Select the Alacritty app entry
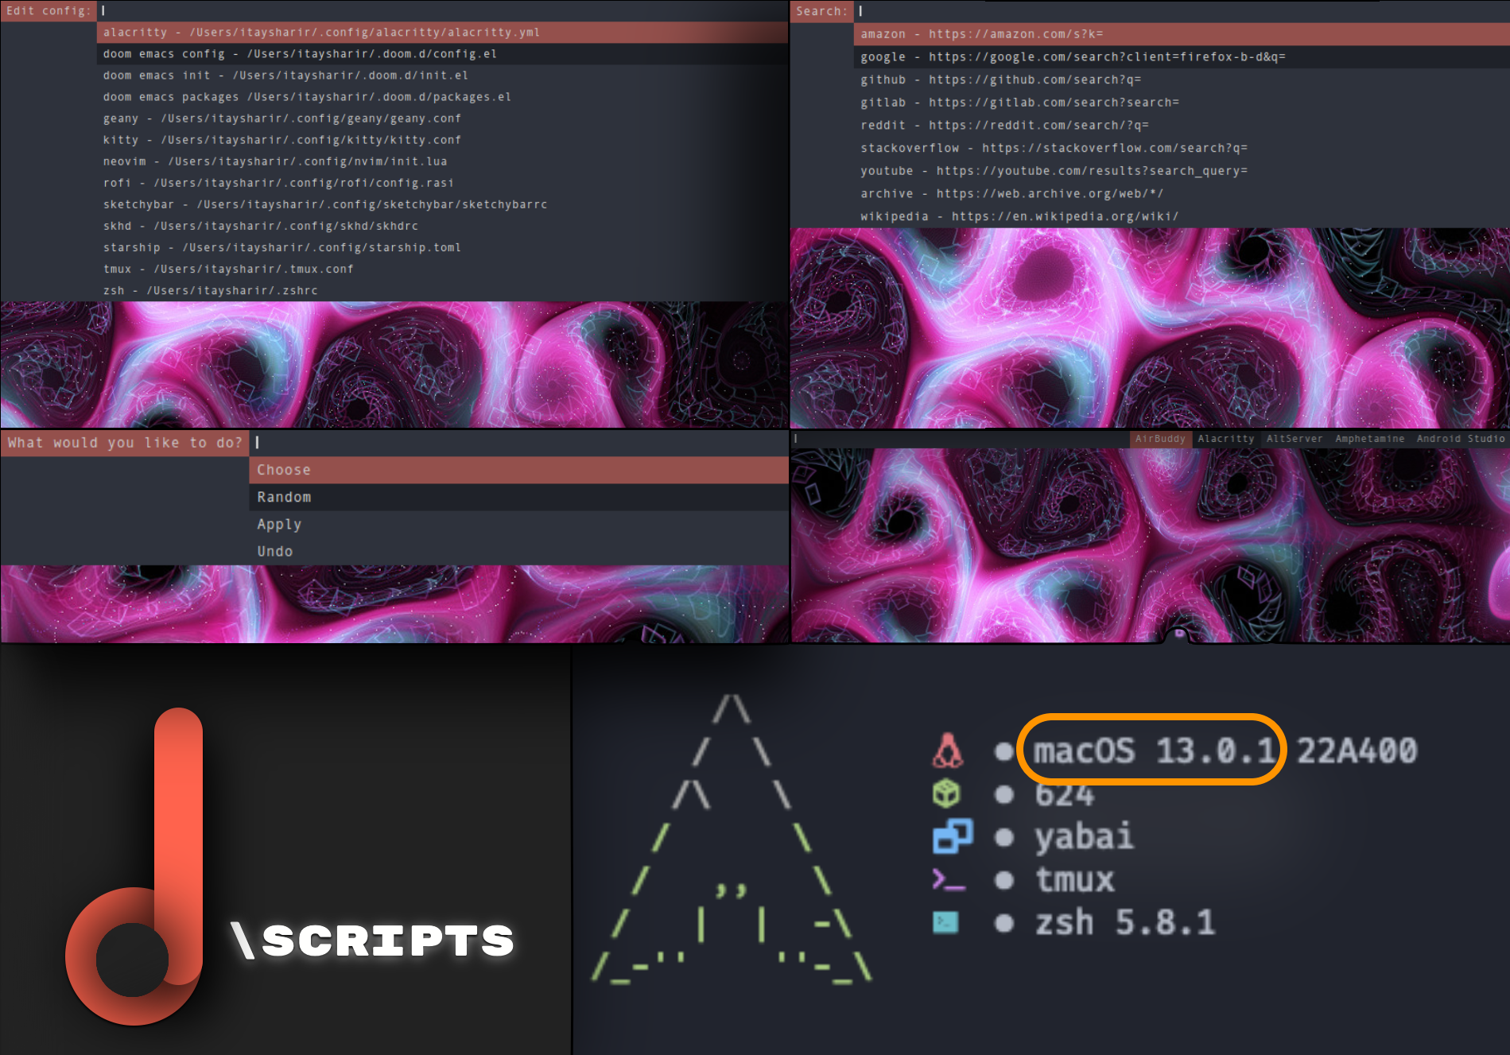The image size is (1510, 1055). [x=1225, y=439]
